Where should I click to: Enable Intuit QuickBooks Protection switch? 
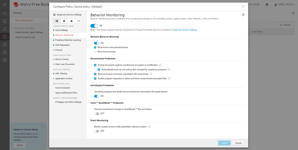[97, 114]
